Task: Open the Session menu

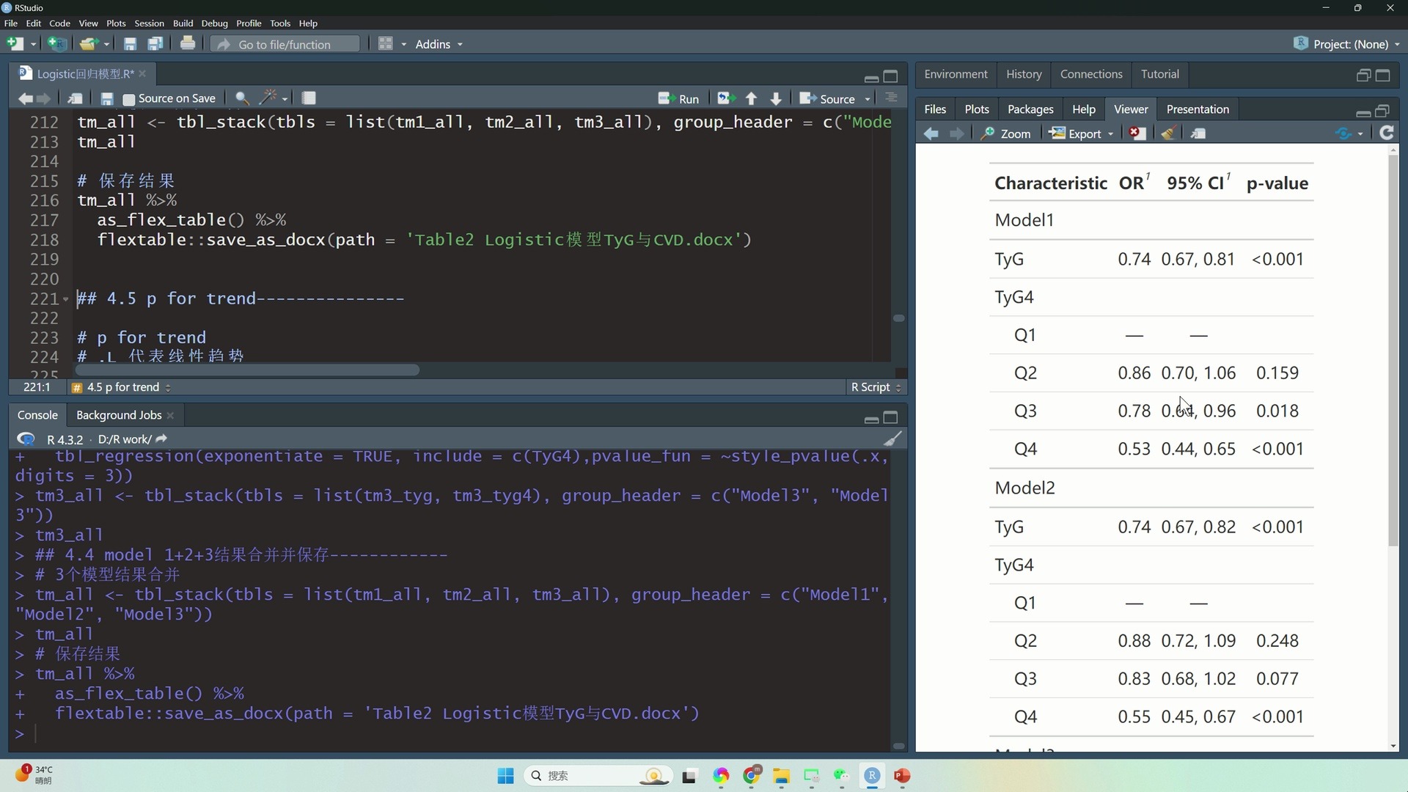Action: click(149, 23)
